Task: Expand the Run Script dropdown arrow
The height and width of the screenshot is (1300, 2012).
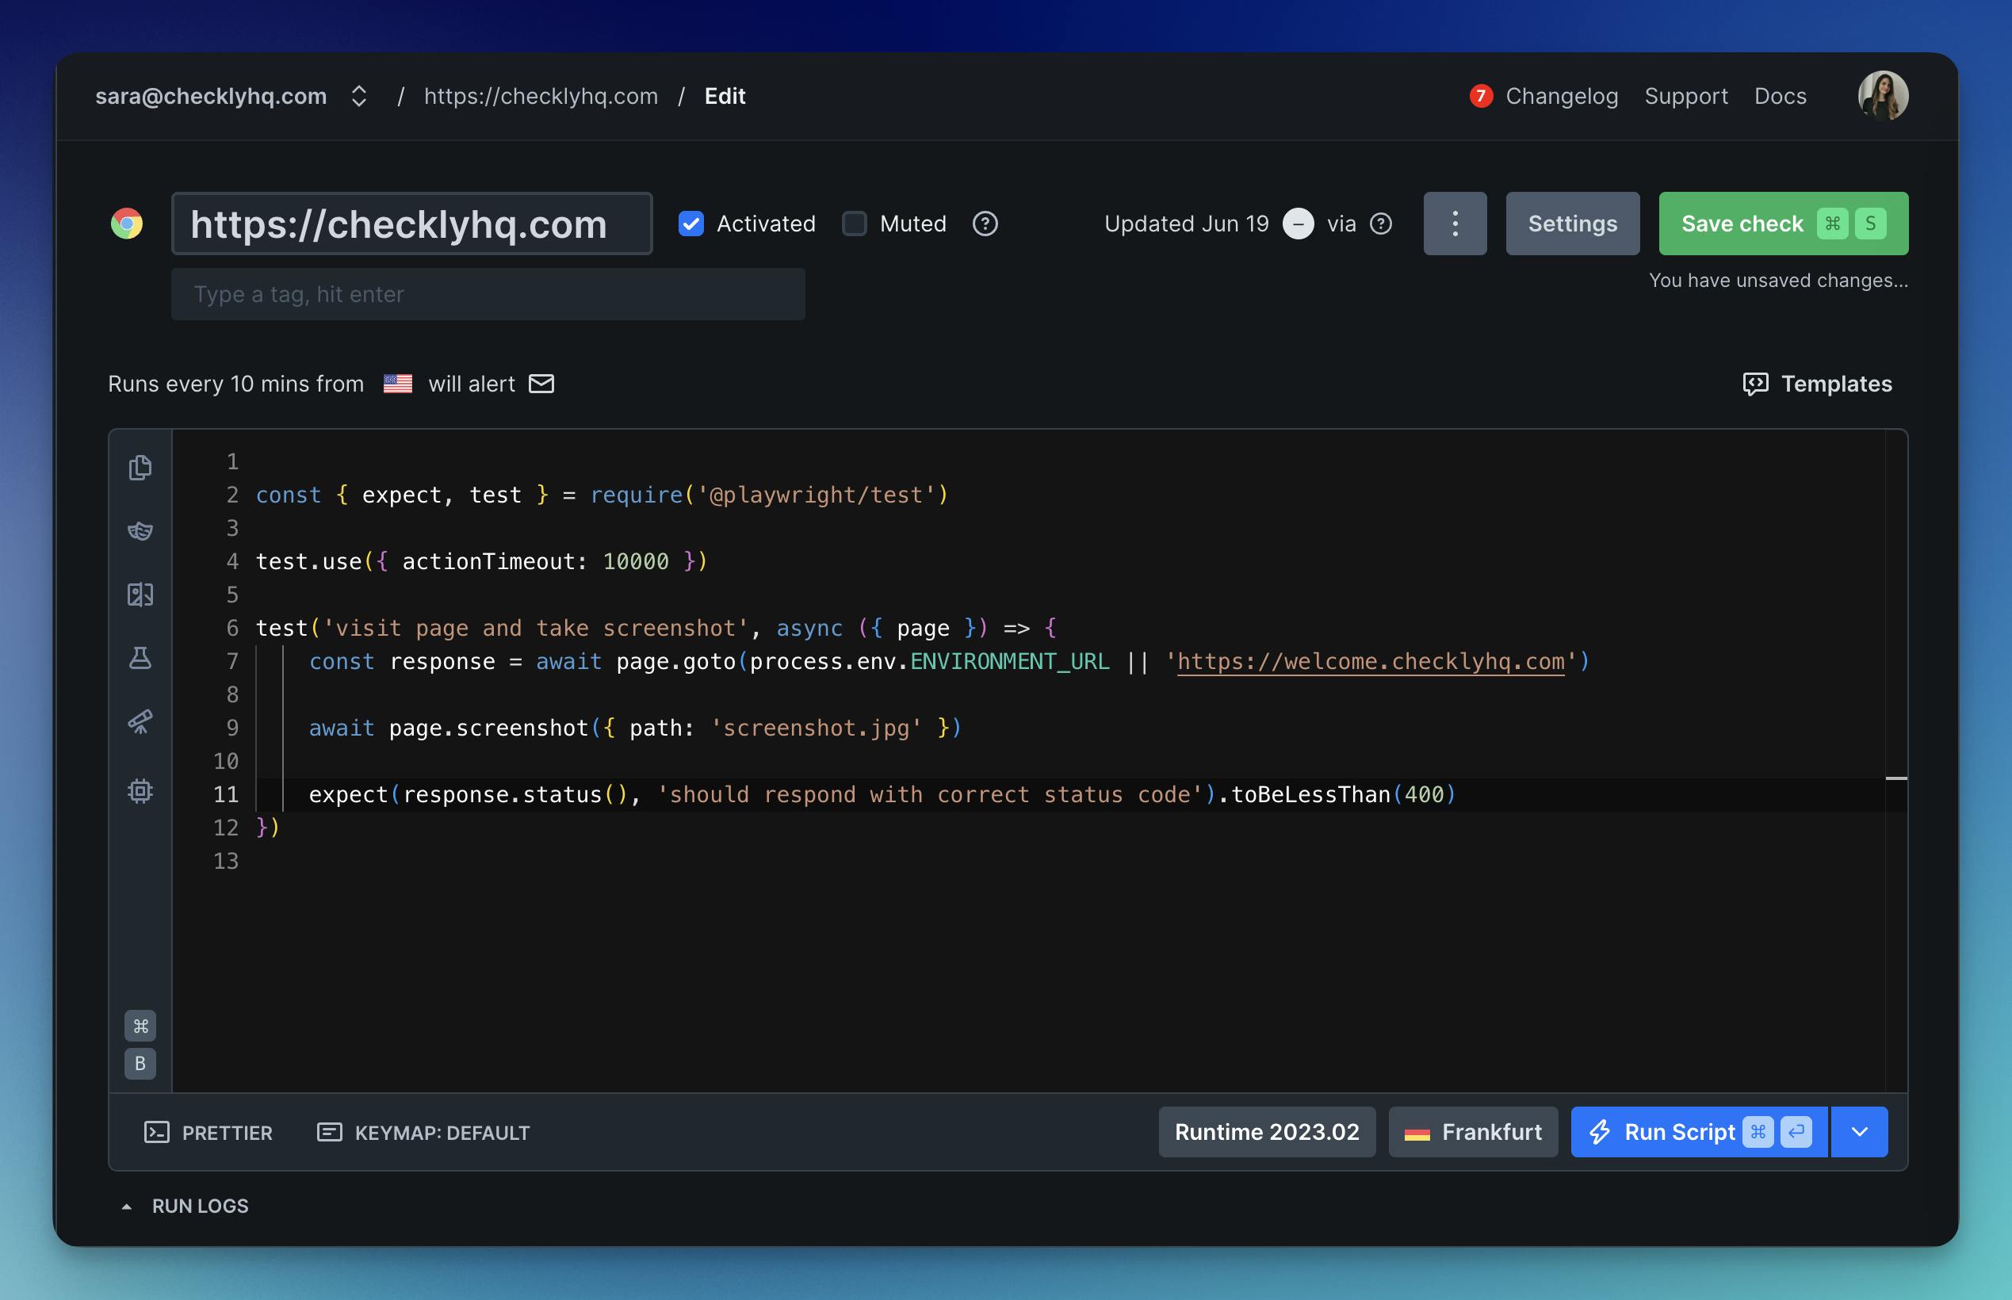Action: pos(1859,1132)
